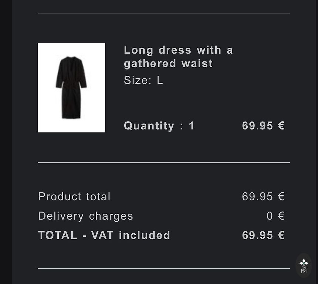318x284 pixels.
Task: Click the quantity value '1'
Action: (x=192, y=126)
